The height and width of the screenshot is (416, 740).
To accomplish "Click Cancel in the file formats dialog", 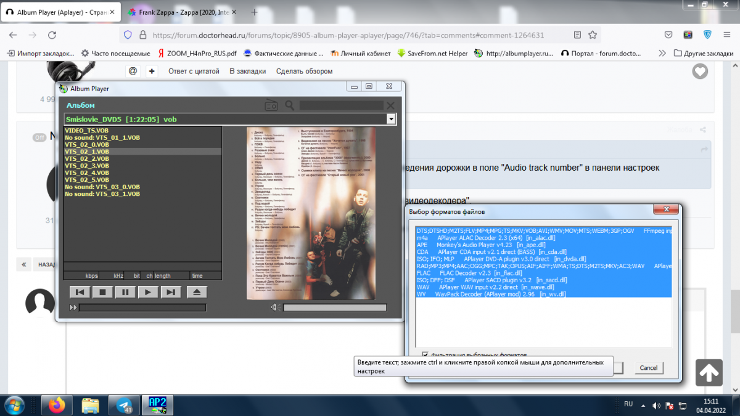I will (649, 367).
